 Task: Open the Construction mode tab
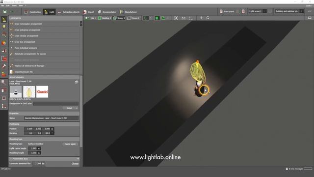tap(32, 12)
